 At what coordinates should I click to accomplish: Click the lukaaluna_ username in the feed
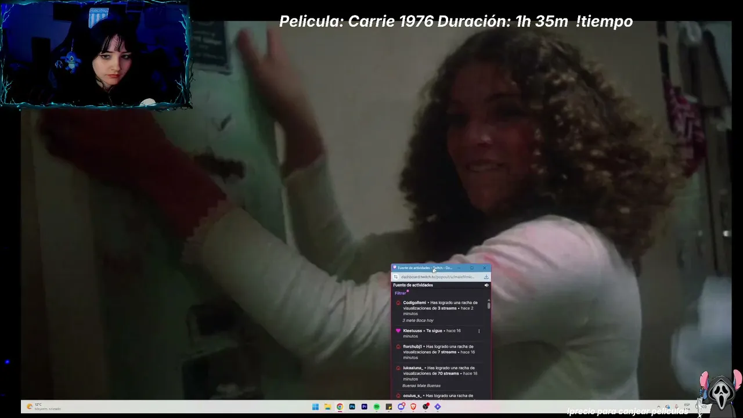413,368
